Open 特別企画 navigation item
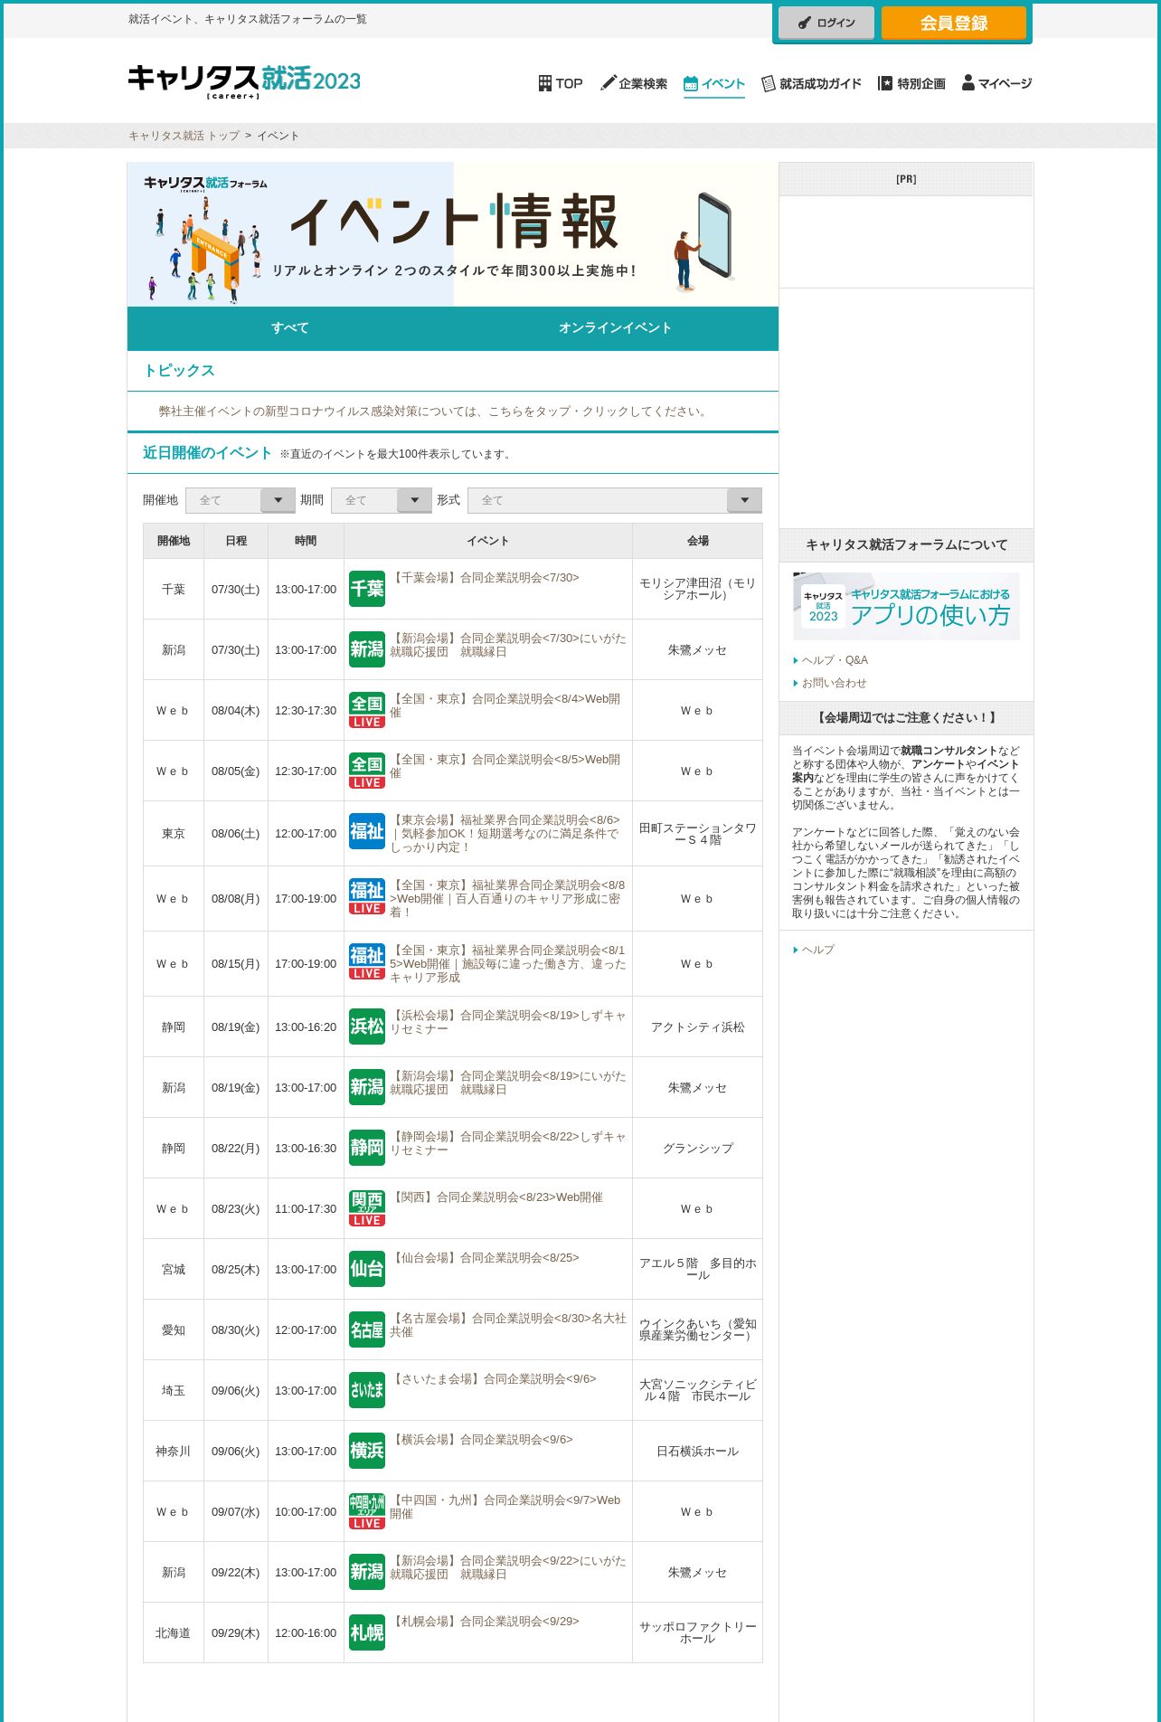1161x1722 pixels. tap(911, 83)
